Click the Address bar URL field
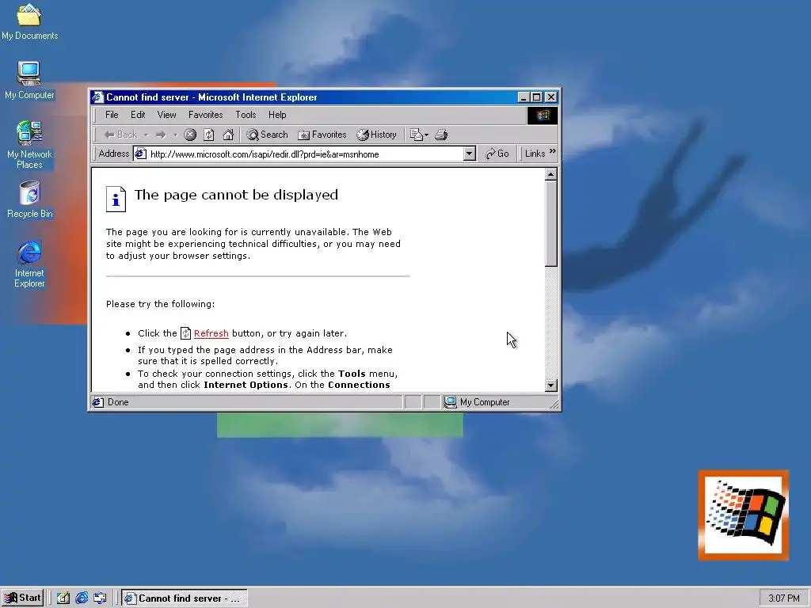 tap(305, 154)
